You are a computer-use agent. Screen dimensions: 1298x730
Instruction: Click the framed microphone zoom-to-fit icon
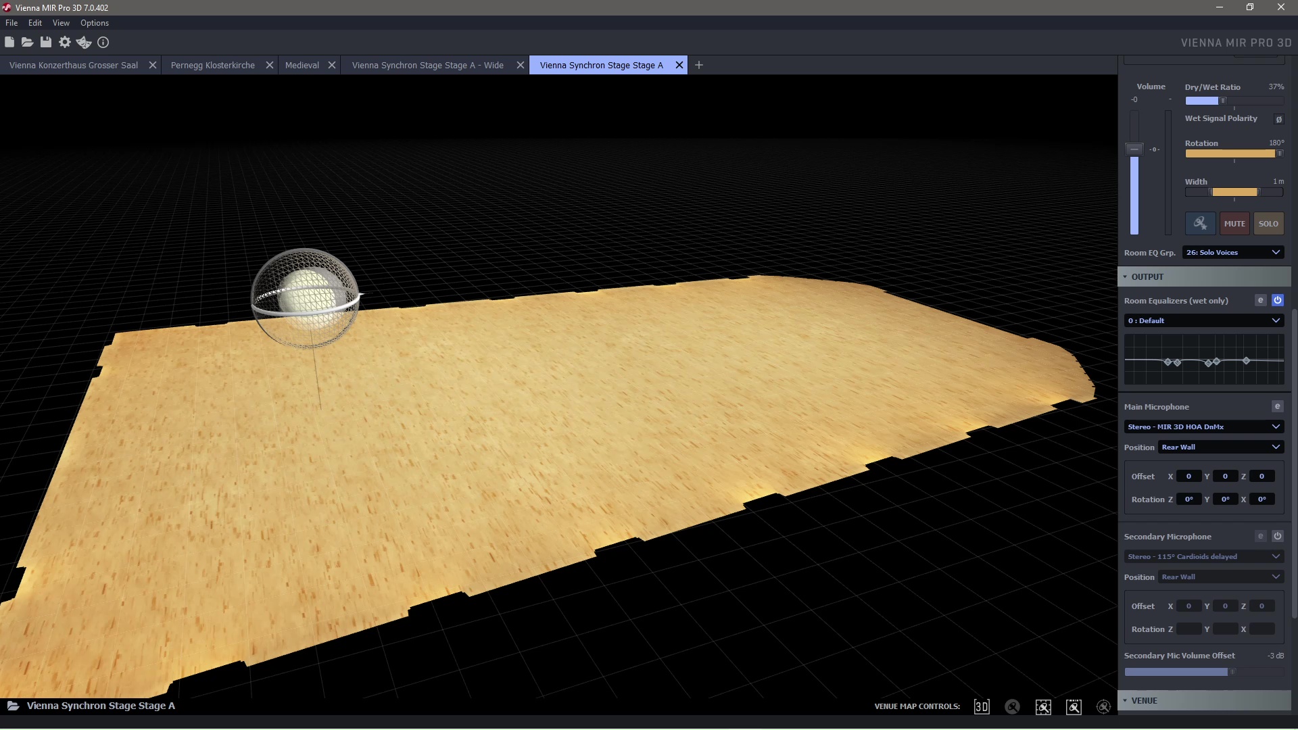1043,706
